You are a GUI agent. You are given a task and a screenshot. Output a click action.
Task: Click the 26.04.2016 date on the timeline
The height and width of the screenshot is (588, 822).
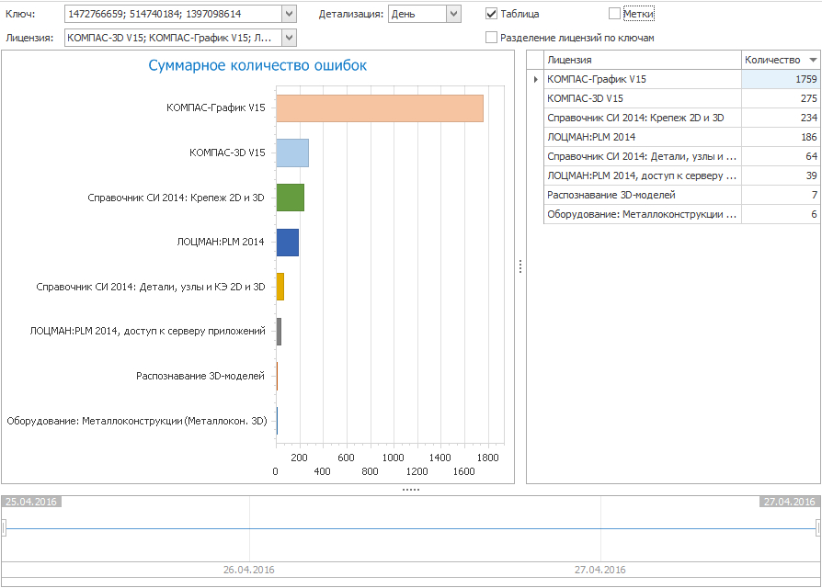[x=249, y=570]
